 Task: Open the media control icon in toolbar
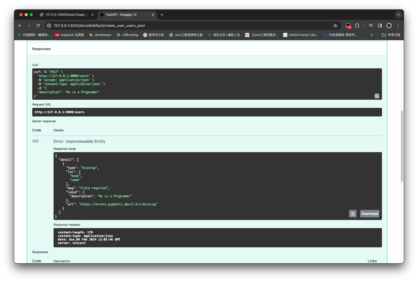(371, 26)
